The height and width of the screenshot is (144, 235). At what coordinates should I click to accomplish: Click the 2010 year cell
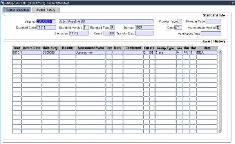point(16,52)
